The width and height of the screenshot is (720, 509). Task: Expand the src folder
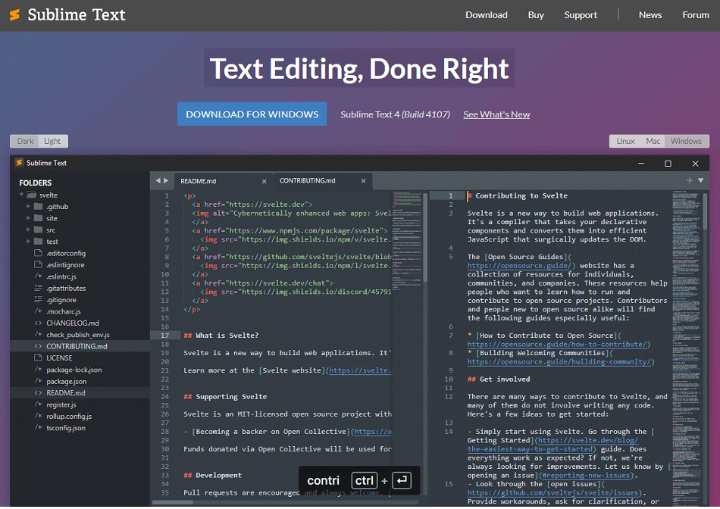click(28, 230)
